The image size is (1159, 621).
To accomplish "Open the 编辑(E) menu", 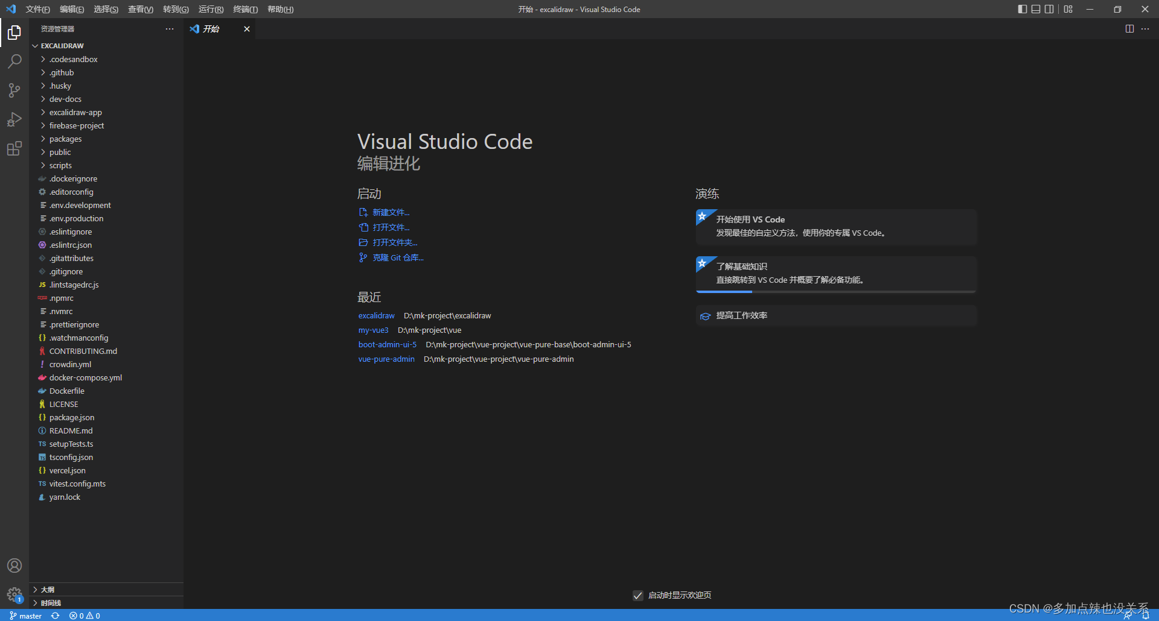I will coord(72,9).
